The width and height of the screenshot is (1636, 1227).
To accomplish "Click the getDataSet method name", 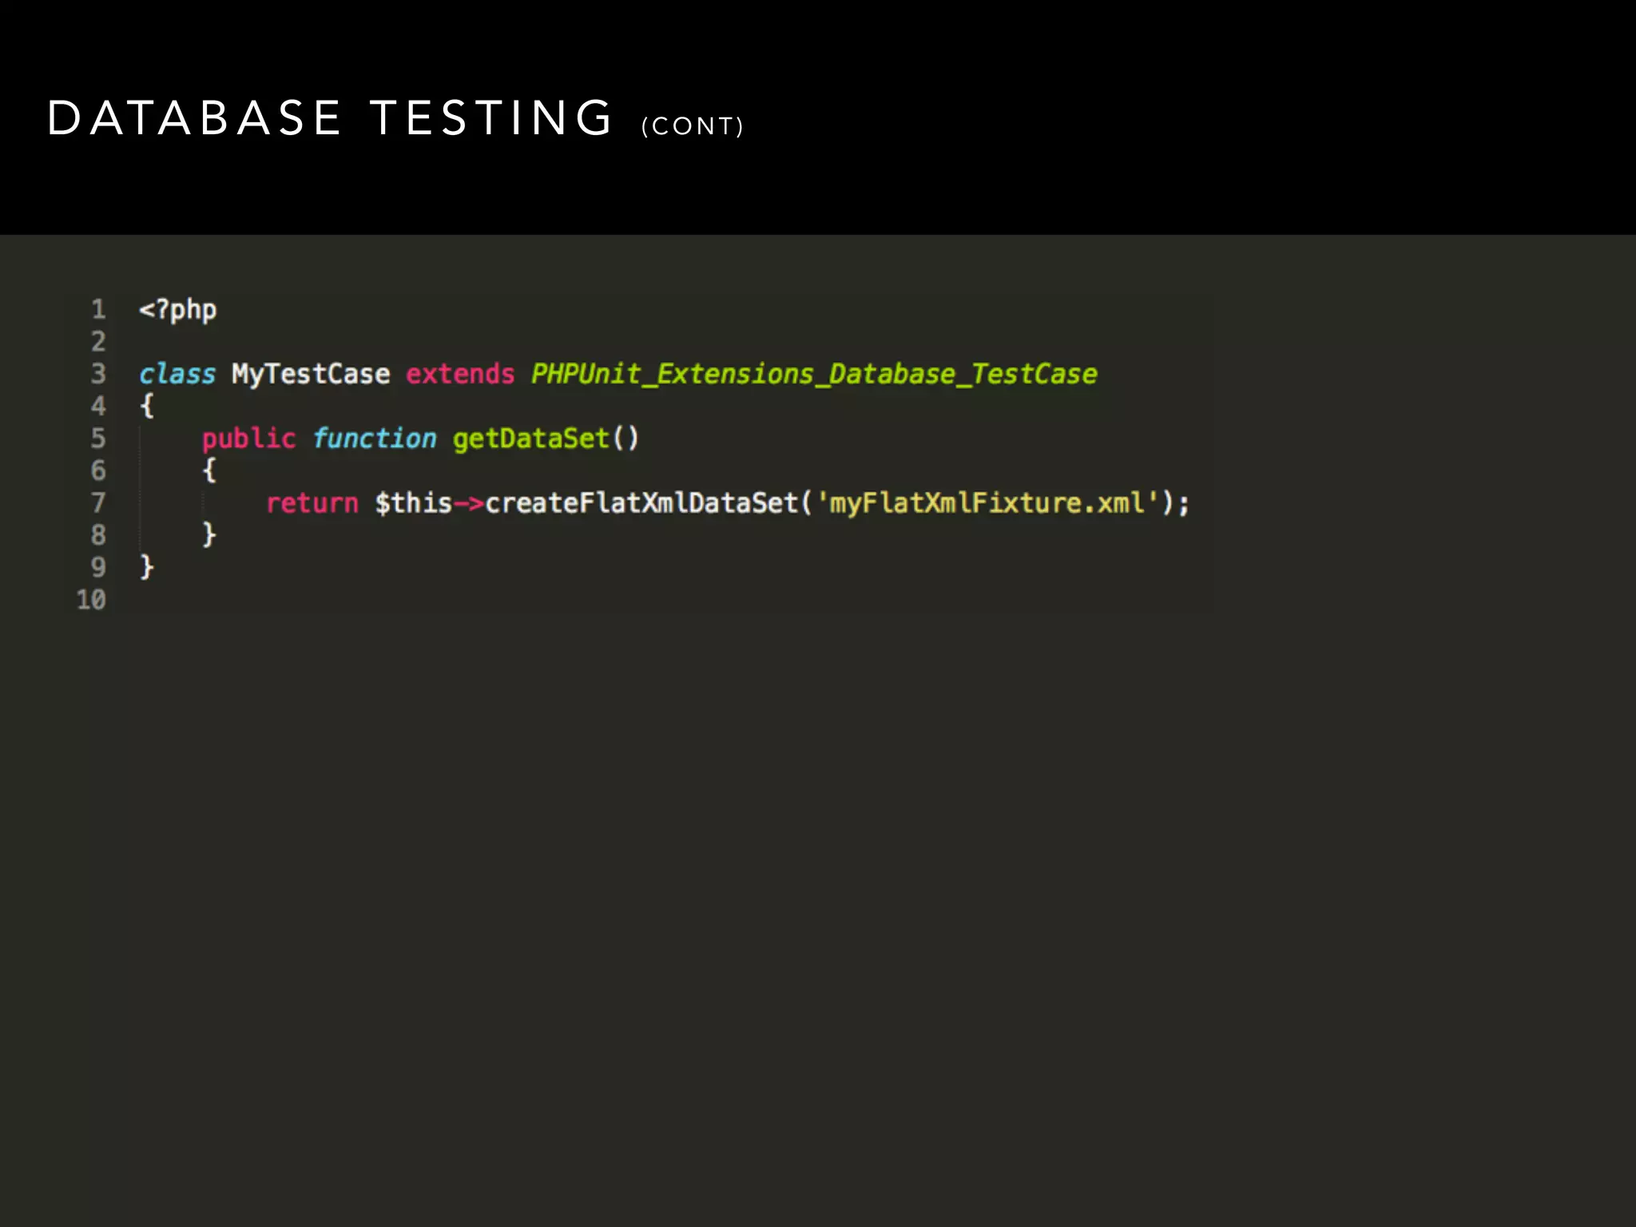I will [x=530, y=439].
